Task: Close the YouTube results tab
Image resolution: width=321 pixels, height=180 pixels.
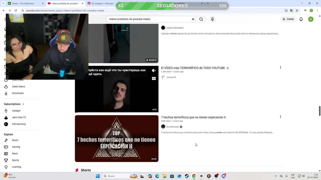Action: 83,3
